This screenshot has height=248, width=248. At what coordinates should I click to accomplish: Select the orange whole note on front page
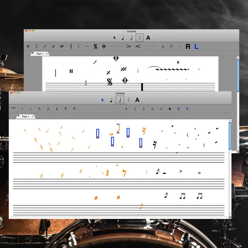(111, 134)
